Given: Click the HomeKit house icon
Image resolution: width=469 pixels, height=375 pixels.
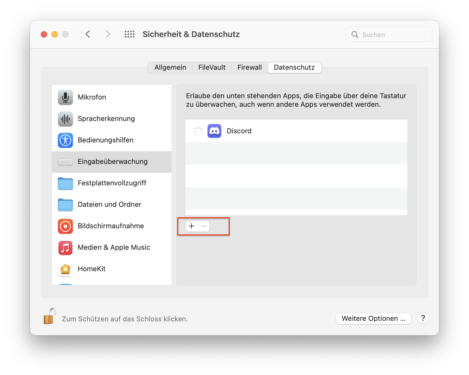Looking at the screenshot, I should coord(65,269).
